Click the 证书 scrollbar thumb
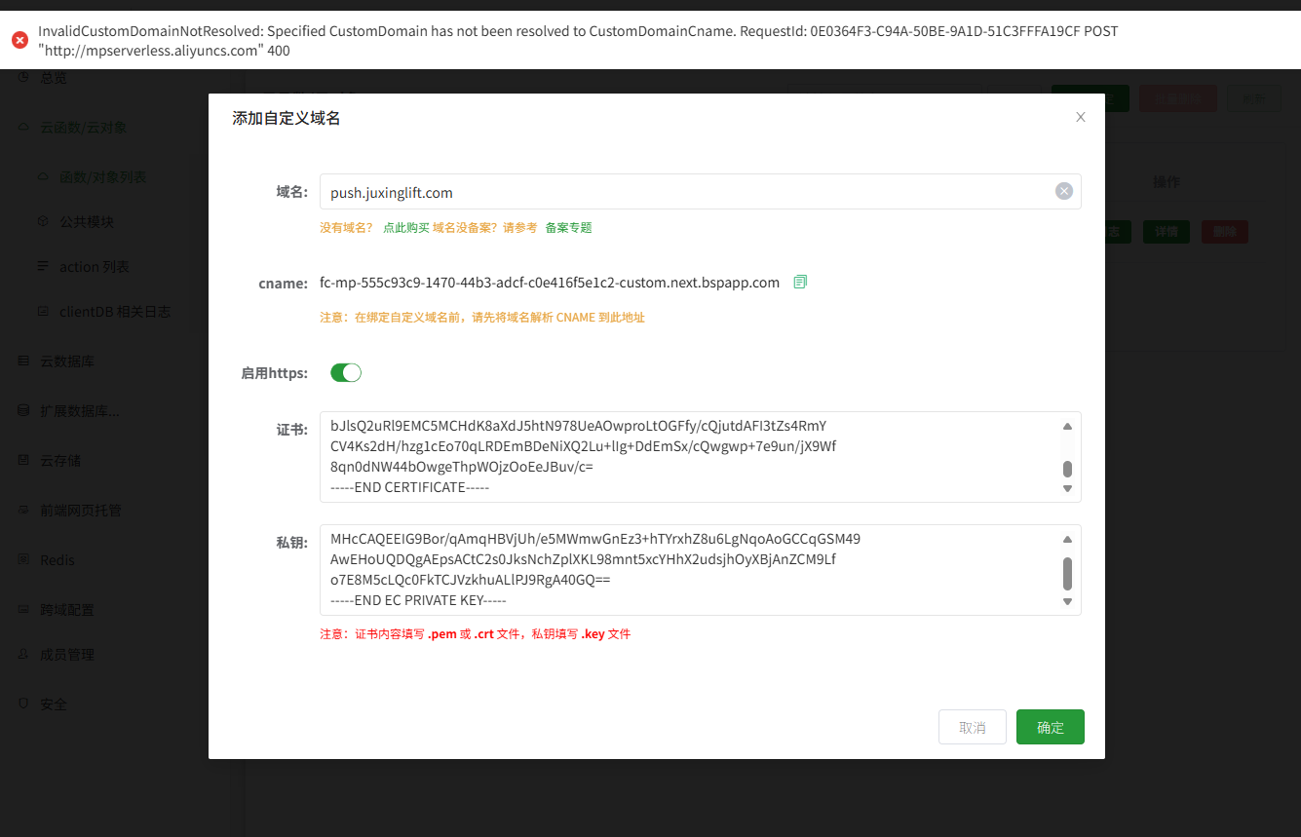 (x=1067, y=469)
